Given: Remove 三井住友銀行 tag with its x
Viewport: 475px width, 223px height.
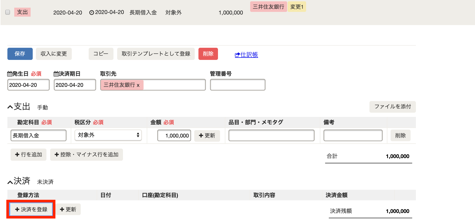Looking at the screenshot, I should point(138,85).
